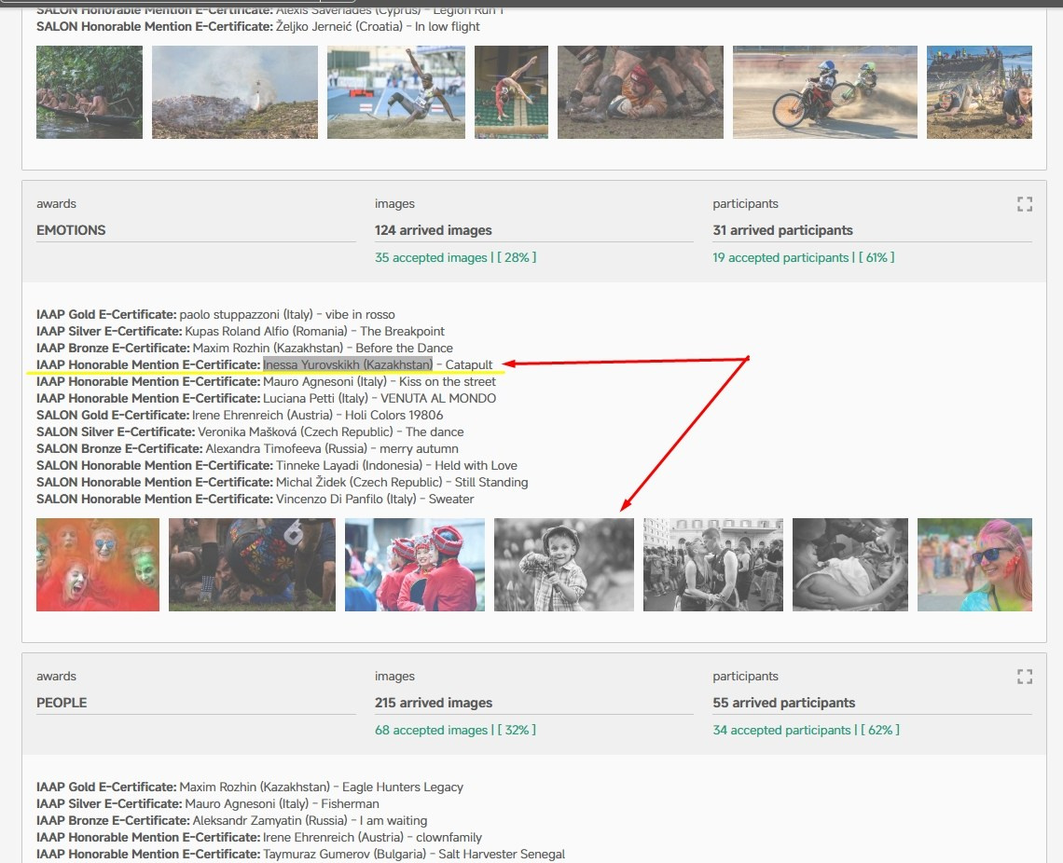Open the black-and-white boy with hat photo

point(563,565)
